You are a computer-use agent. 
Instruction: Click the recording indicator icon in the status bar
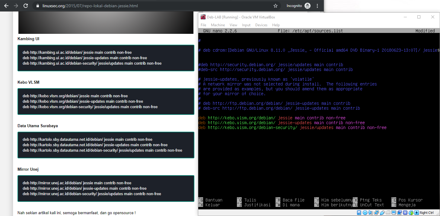point(400,212)
